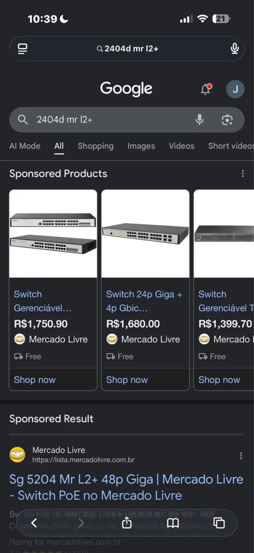Open the reader/page menu icon in address bar
The image size is (254, 553).
point(23,49)
